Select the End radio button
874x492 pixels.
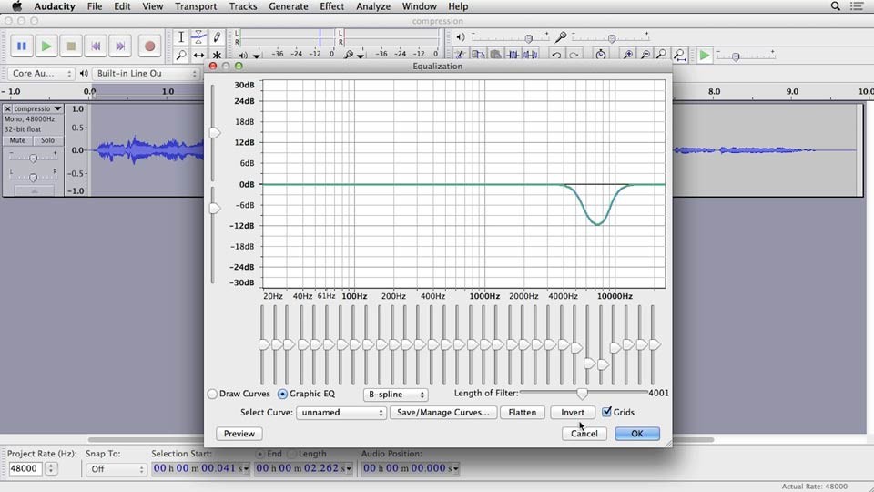coord(259,454)
